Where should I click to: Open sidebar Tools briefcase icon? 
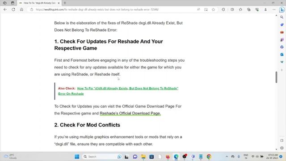pos(282,32)
